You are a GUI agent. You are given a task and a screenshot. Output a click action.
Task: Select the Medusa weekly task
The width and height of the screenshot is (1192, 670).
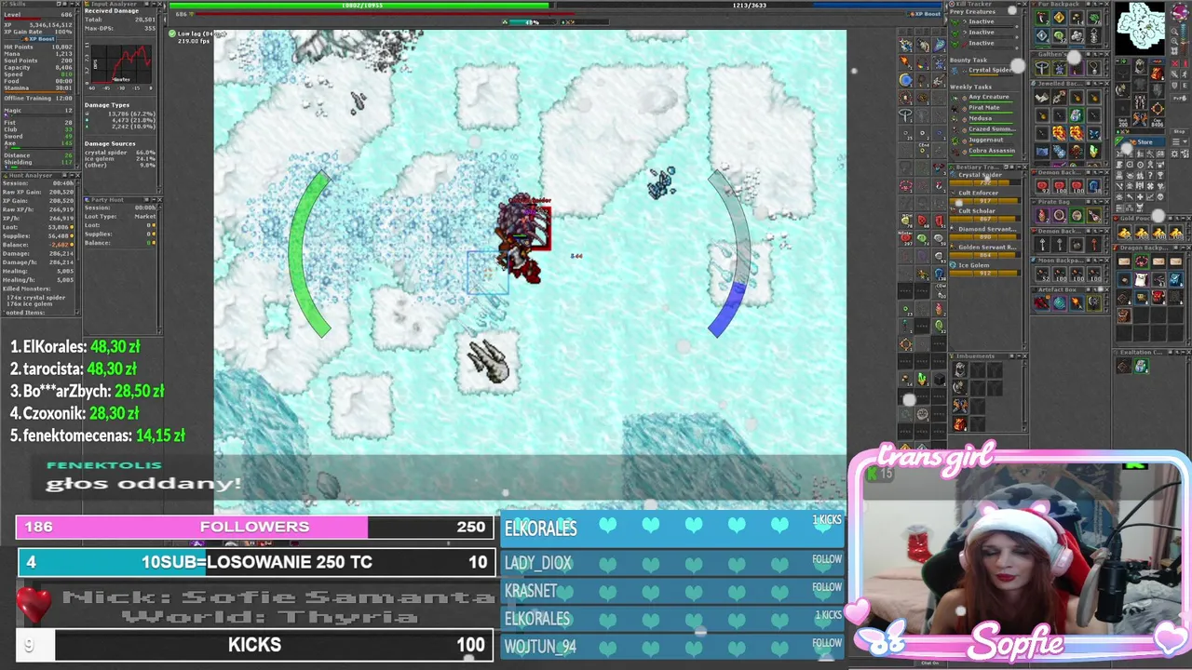(x=982, y=119)
